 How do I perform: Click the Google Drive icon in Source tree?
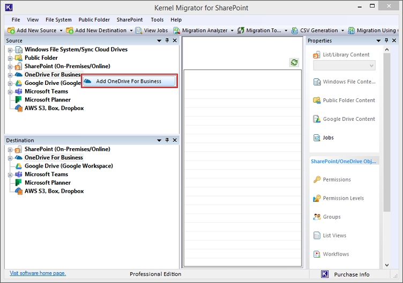[x=19, y=83]
